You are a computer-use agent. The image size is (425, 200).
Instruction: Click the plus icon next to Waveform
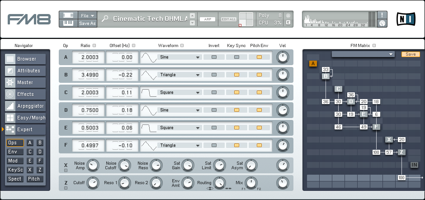pos(182,46)
